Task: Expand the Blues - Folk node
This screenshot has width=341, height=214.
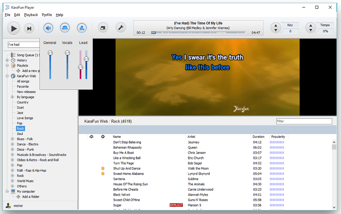Action: 12,139
